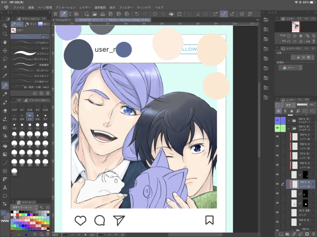
Task: Open the レイヤー menu
Action: [85, 8]
